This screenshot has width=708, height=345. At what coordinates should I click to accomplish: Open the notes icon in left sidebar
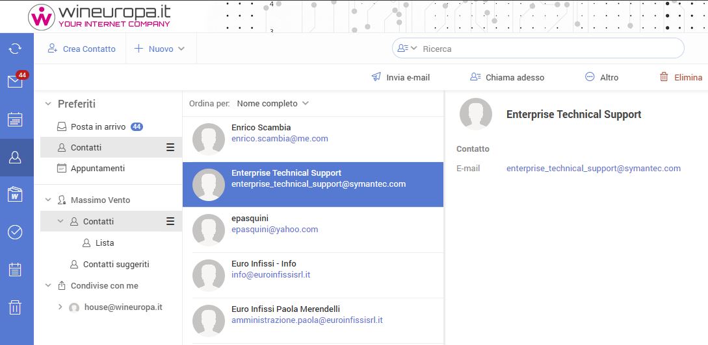(15, 270)
